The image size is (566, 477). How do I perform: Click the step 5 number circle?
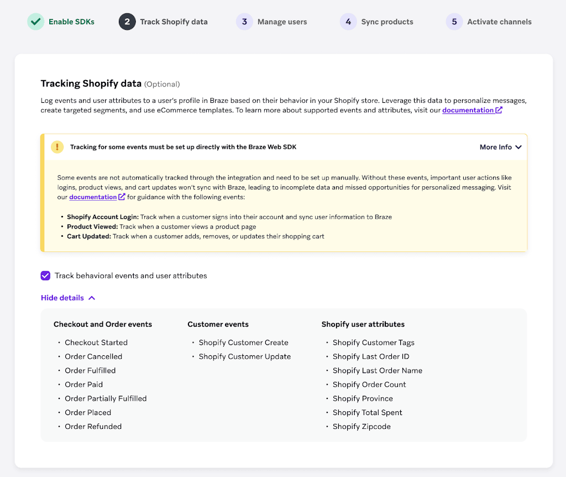point(454,22)
